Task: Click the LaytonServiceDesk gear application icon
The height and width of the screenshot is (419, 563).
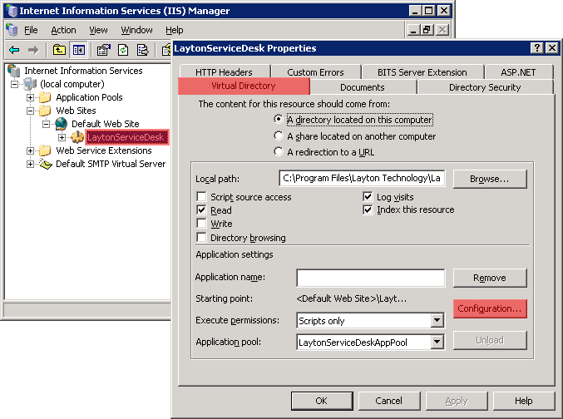Action: point(77,137)
